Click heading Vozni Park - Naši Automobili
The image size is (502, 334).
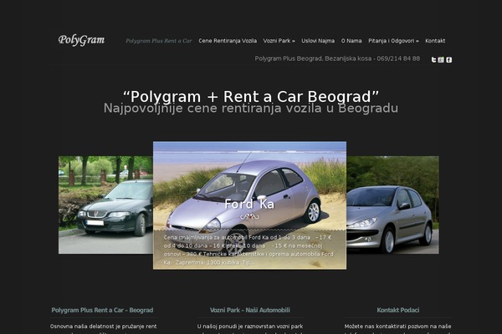pos(250,310)
